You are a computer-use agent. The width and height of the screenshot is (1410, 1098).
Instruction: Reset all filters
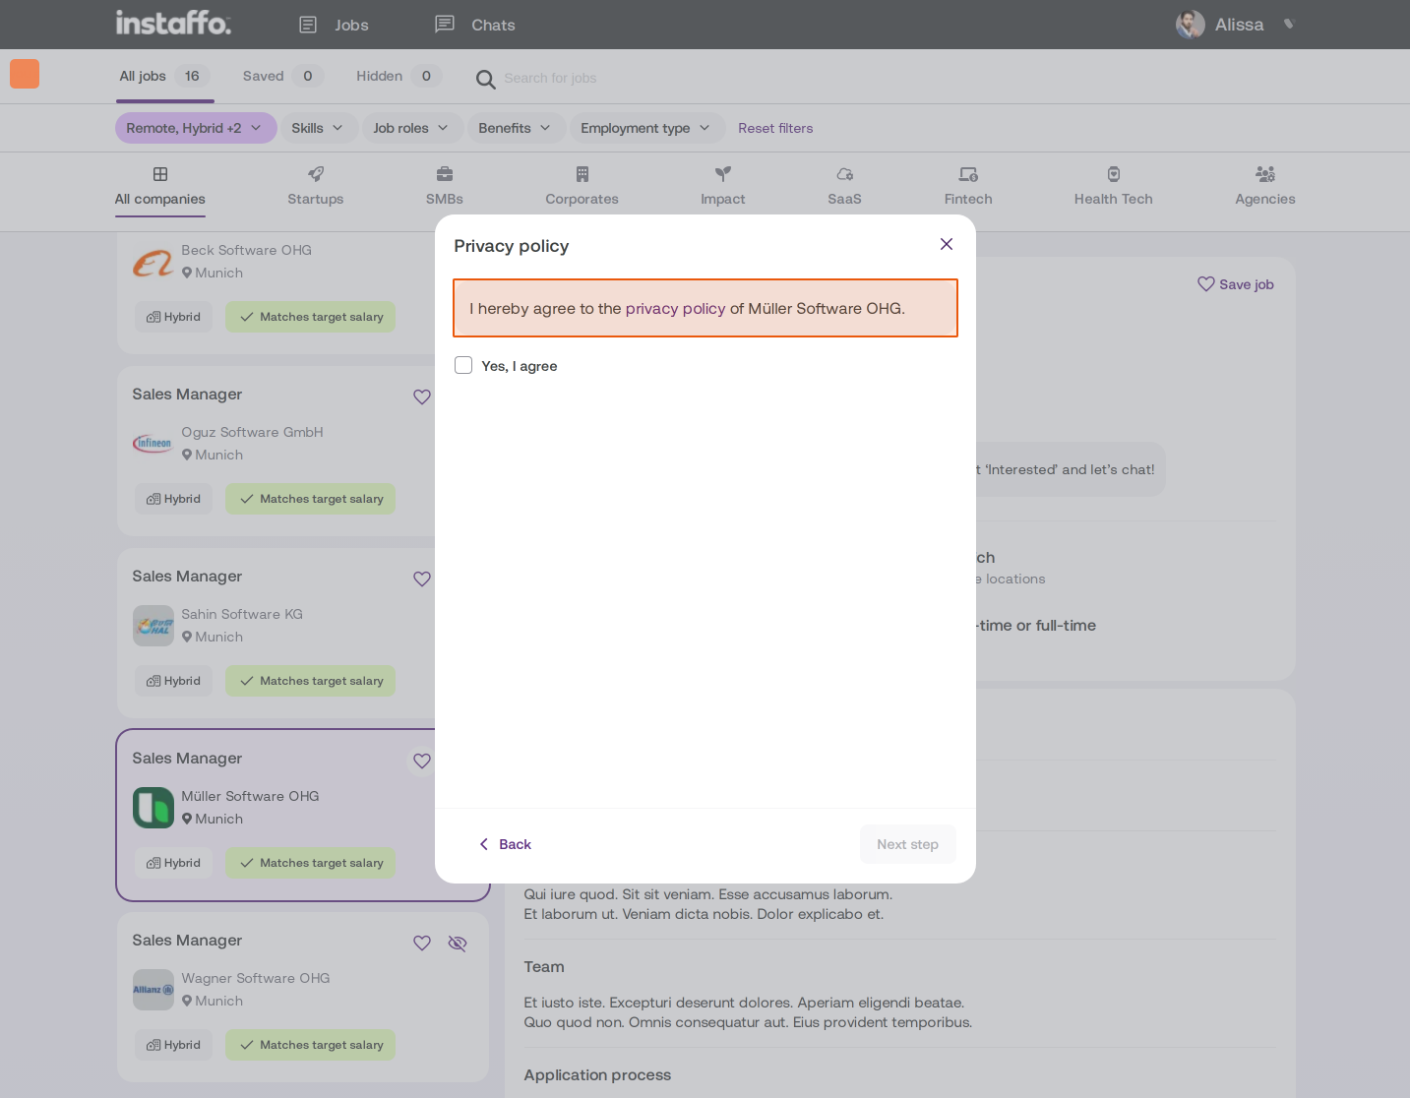[x=775, y=128]
